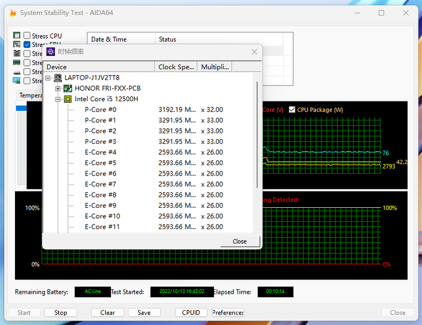Click the GPU monitor stress icon

click(17, 80)
